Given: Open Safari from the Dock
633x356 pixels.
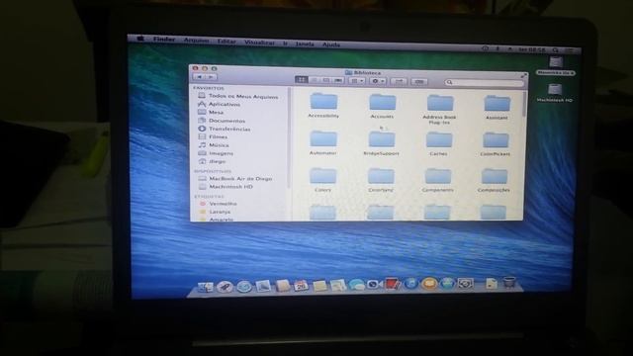Looking at the screenshot, I should click(x=244, y=286).
